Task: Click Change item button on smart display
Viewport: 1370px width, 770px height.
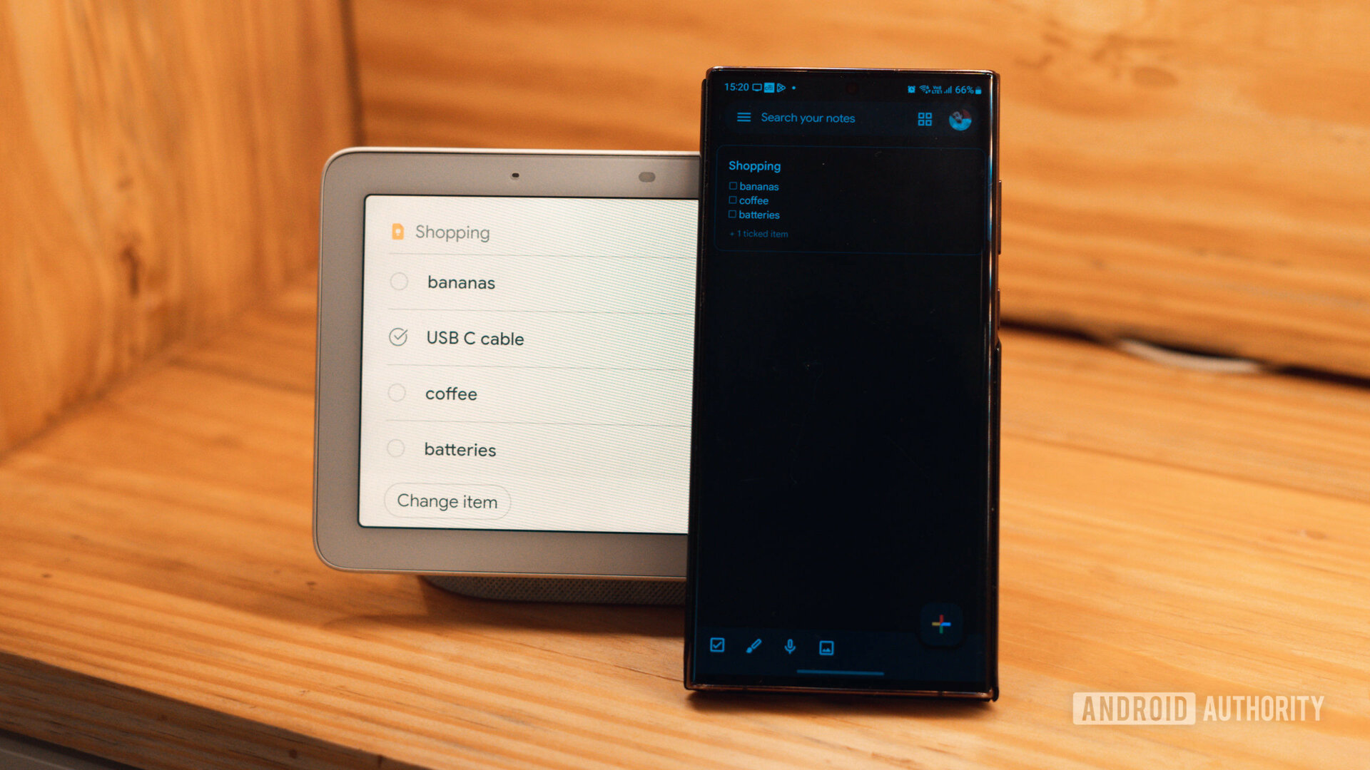Action: [x=447, y=501]
